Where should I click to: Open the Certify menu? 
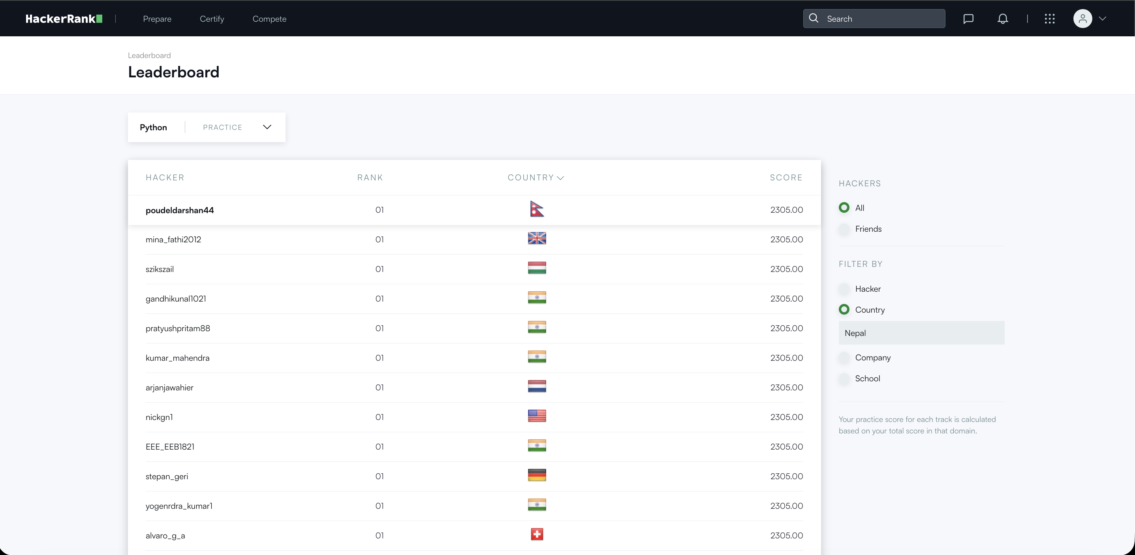[x=212, y=19]
